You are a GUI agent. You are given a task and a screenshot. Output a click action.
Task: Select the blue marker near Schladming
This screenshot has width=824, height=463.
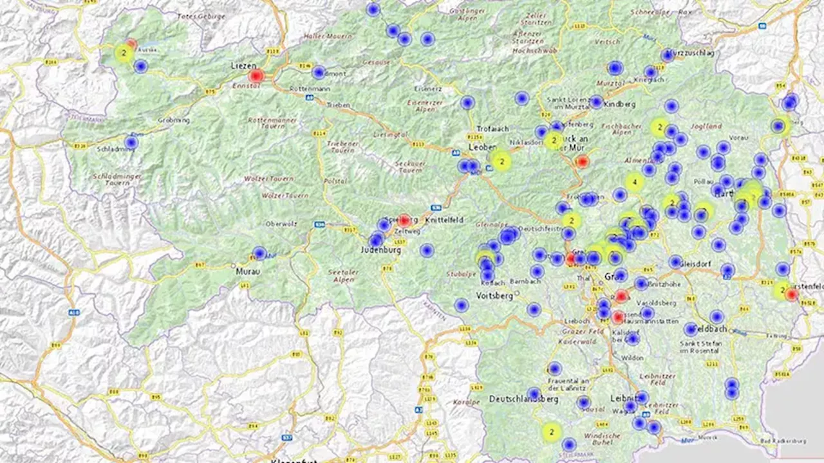tap(131, 143)
